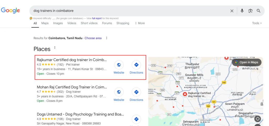The image size is (269, 126).
Task: Get Directions to Mohan Raj trainer
Action: click(x=136, y=92)
